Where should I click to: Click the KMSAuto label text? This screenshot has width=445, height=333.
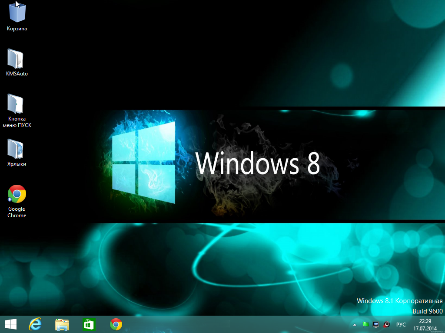click(17, 74)
